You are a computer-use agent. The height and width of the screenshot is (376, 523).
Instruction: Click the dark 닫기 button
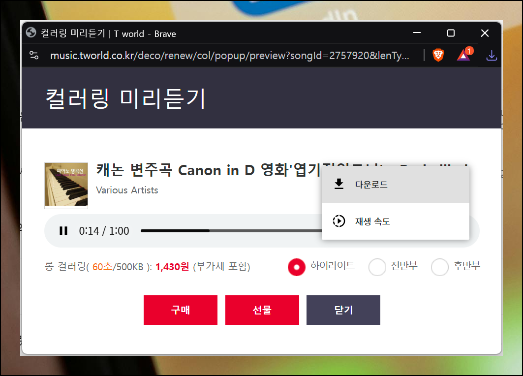pos(343,310)
